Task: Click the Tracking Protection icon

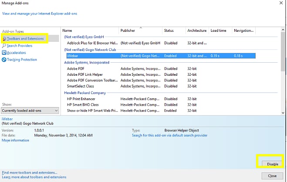Action: 4,60
